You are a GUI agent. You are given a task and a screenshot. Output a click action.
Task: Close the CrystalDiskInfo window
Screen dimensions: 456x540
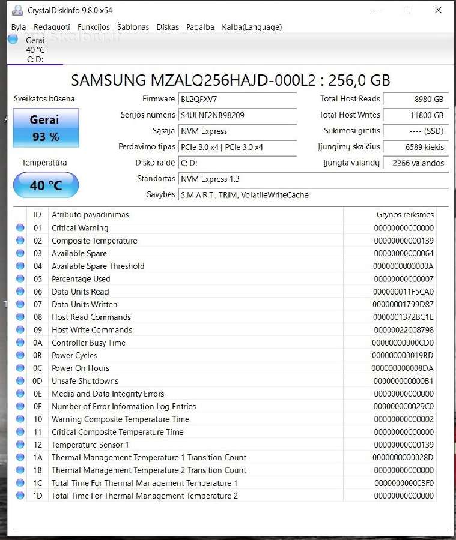[438, 10]
